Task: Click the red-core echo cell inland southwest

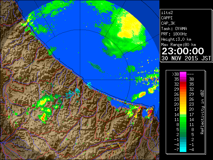Action: [43, 117]
